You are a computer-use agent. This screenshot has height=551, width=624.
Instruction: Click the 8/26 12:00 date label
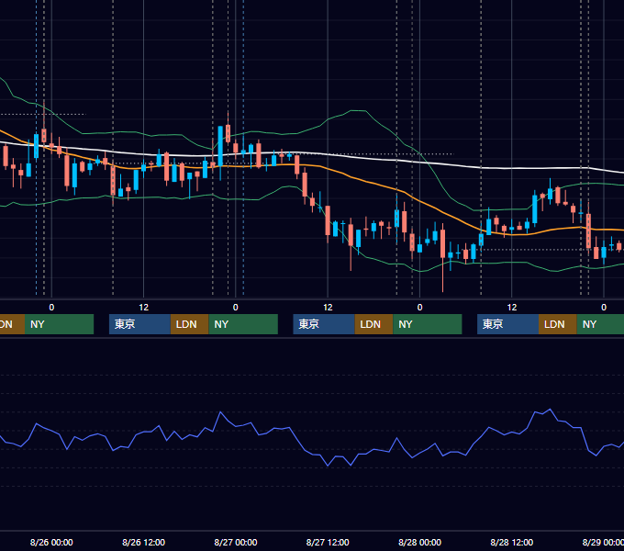(143, 542)
